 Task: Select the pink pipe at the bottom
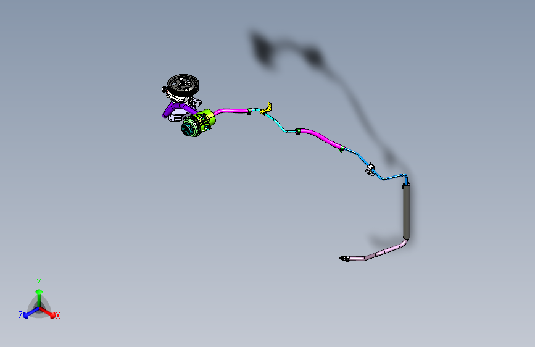pyautogui.click(x=381, y=252)
